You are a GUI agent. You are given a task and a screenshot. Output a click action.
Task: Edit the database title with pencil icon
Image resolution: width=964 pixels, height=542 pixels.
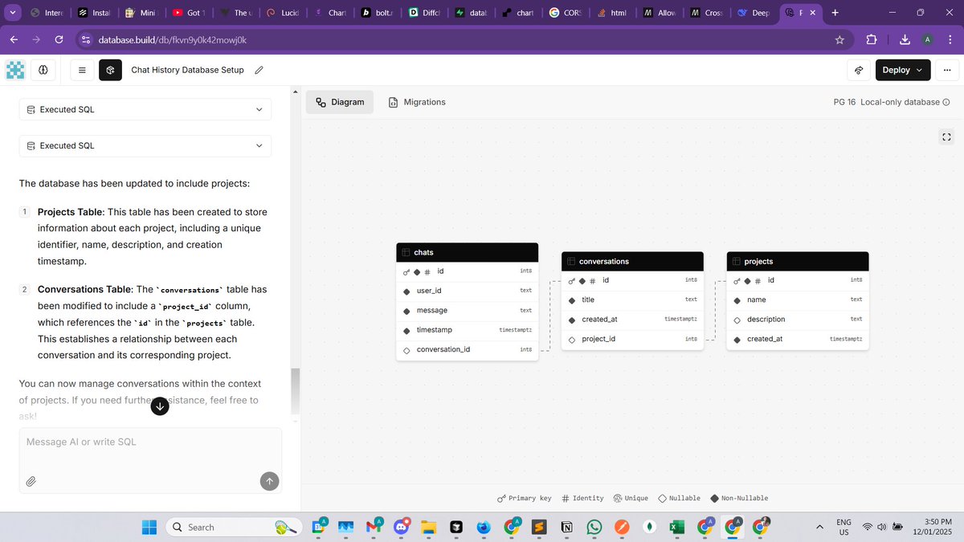259,70
